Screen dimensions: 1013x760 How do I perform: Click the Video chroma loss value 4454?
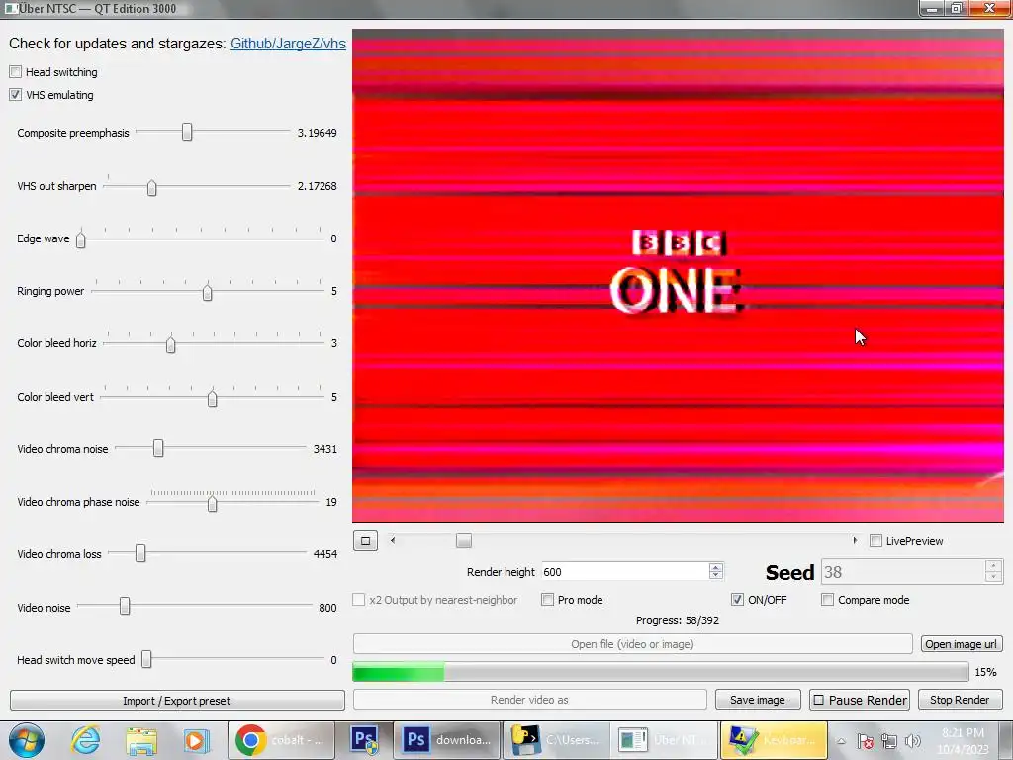coord(324,554)
